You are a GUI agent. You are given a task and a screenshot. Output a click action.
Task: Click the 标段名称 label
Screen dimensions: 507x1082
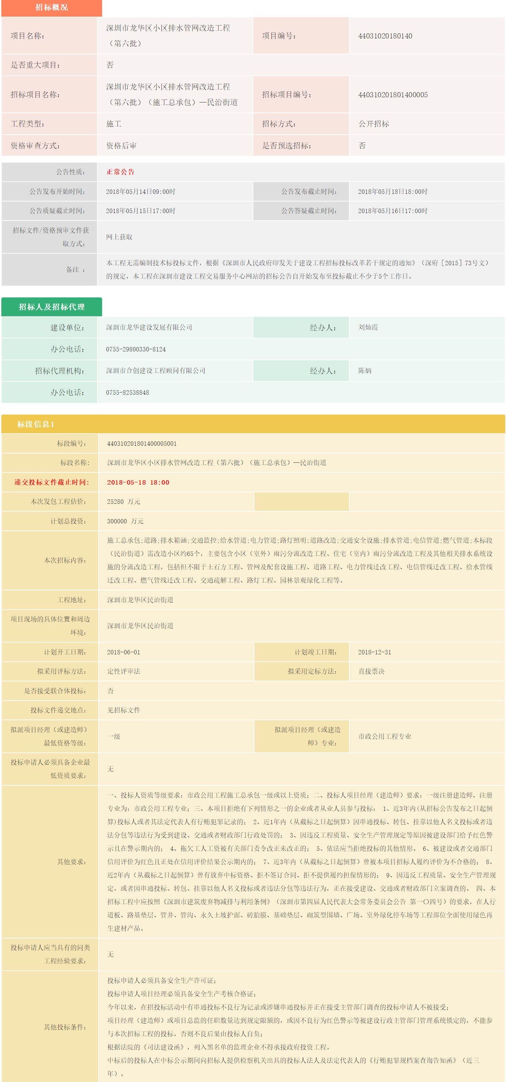coord(75,462)
